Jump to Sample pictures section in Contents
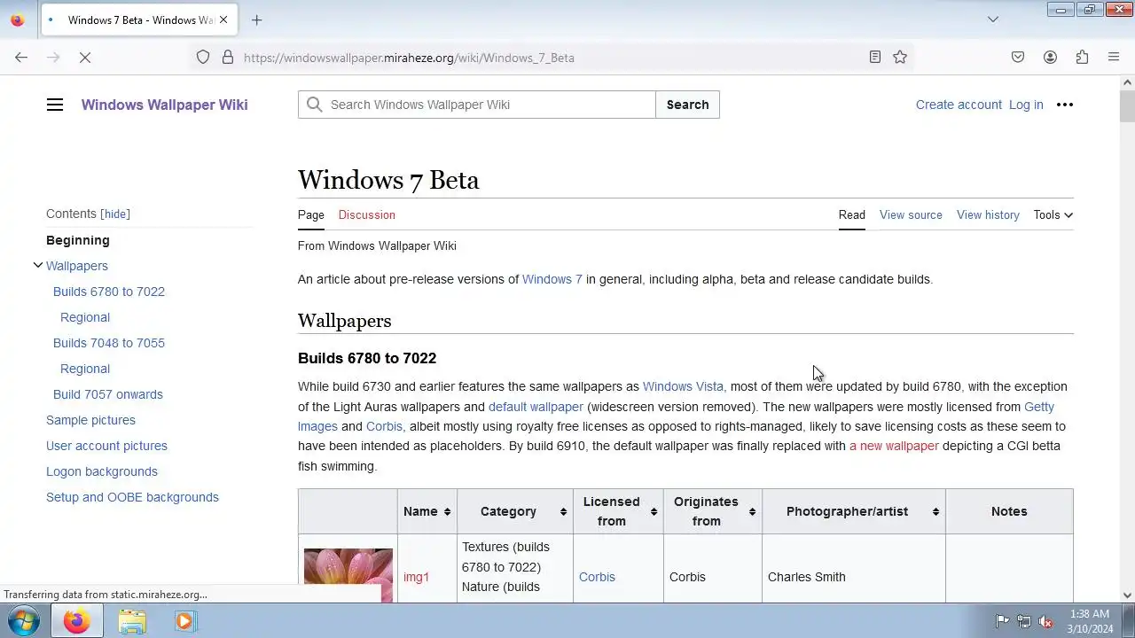Screen dimensions: 1135x638 pyautogui.click(x=90, y=420)
